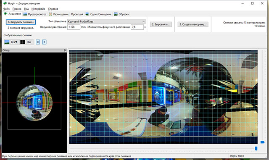This screenshot has height=160, width=269.
Task: Click the Все show-all images icon
Action: tap(7, 42)
